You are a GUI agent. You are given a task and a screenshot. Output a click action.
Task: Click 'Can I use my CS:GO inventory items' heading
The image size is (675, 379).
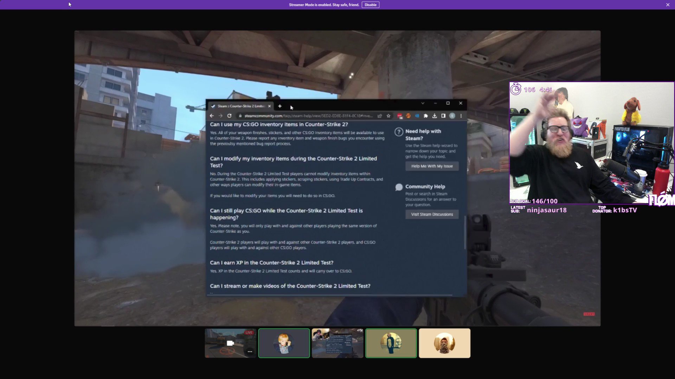click(279, 124)
